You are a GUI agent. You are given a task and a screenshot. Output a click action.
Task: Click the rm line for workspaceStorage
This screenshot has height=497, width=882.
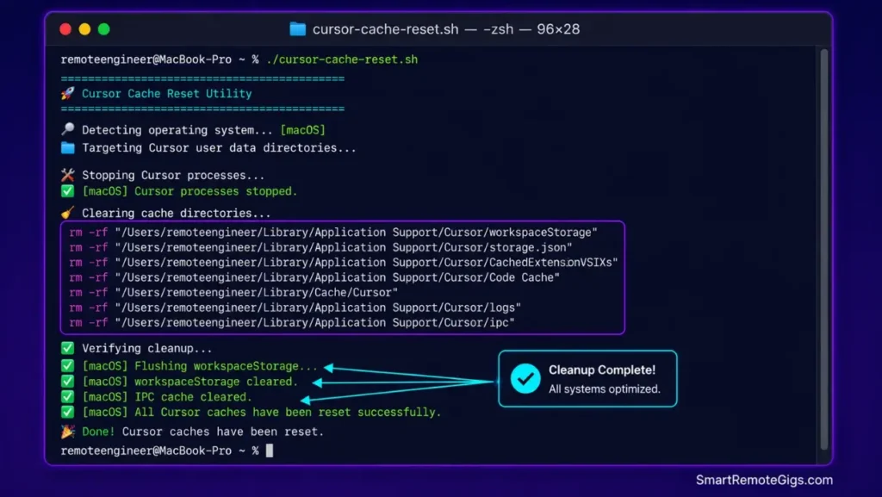333,233
